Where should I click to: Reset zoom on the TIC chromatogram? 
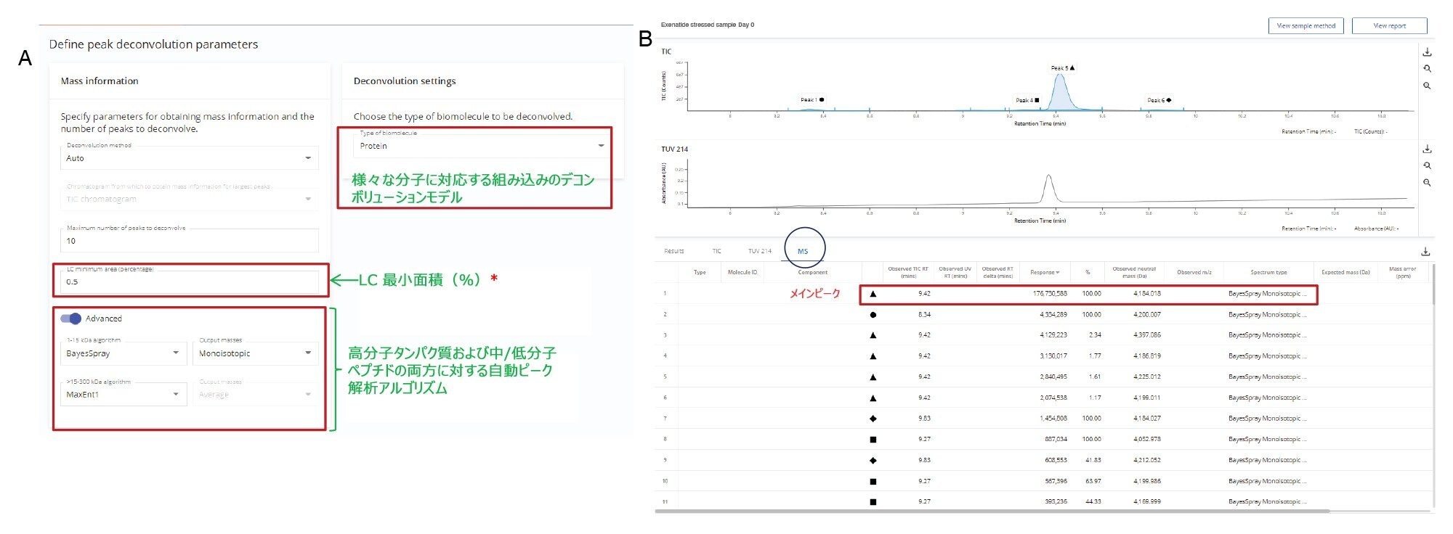1427,69
